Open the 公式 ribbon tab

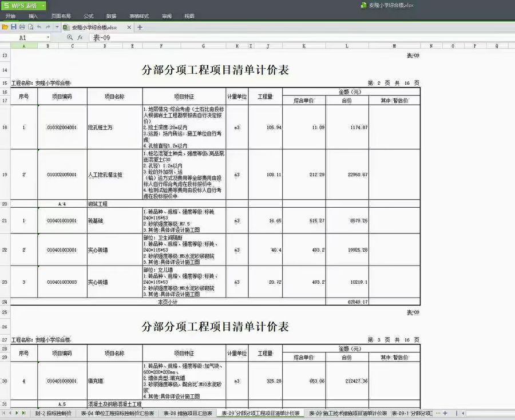coord(88,16)
